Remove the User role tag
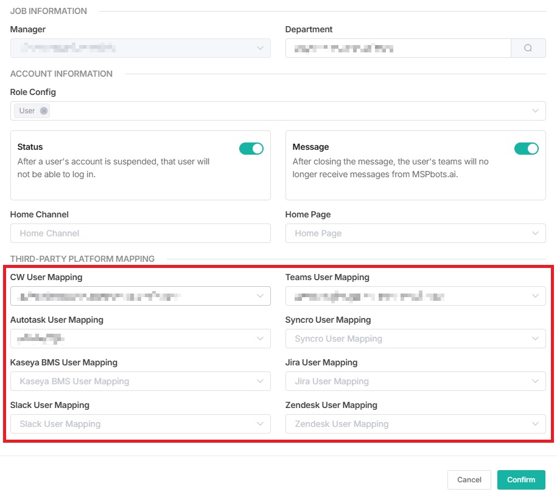The height and width of the screenshot is (503, 557). (44, 111)
